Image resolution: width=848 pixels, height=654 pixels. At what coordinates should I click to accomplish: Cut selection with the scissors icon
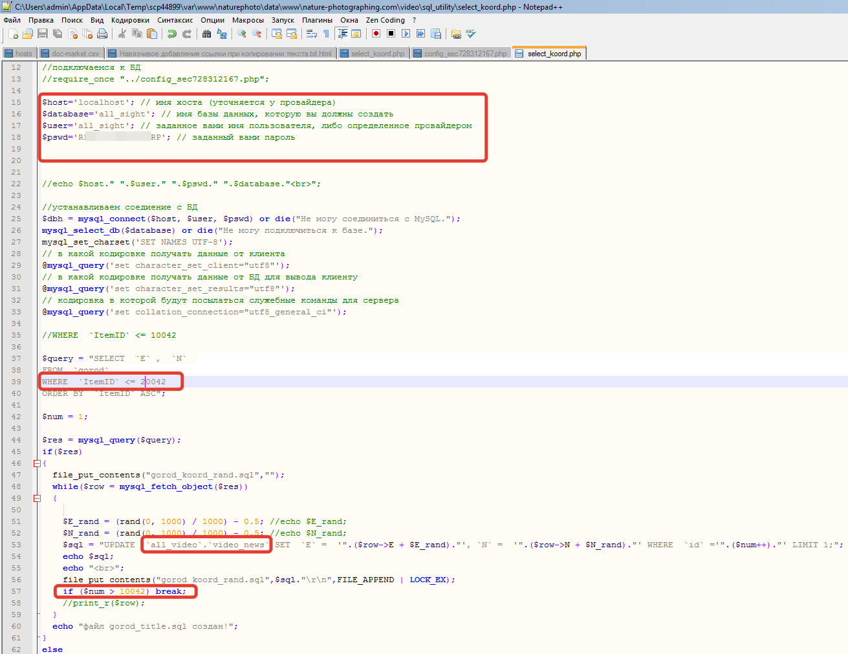pyautogui.click(x=122, y=34)
